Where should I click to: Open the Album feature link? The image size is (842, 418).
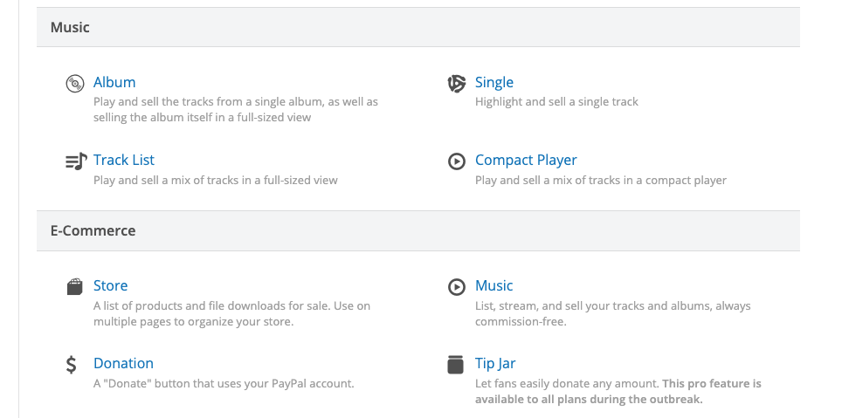[114, 82]
